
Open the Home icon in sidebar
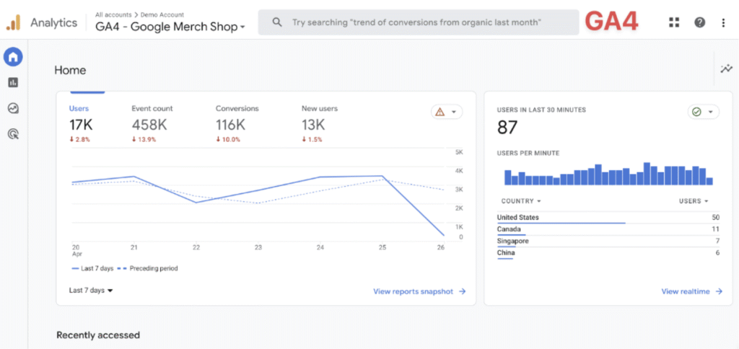point(13,57)
